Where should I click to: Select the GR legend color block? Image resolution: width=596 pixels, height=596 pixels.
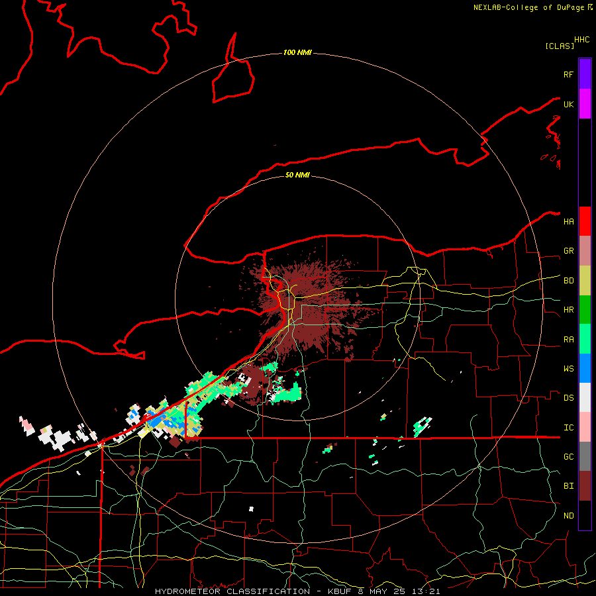[585, 251]
